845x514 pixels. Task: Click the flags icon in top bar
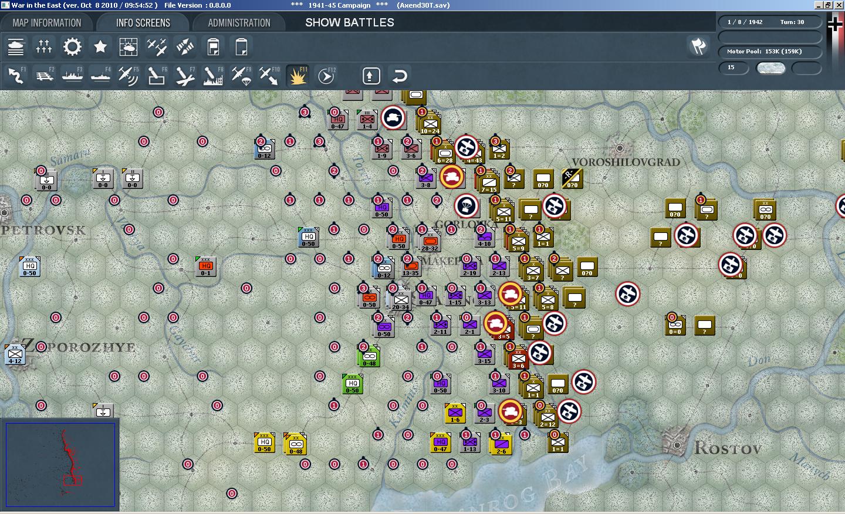[698, 46]
